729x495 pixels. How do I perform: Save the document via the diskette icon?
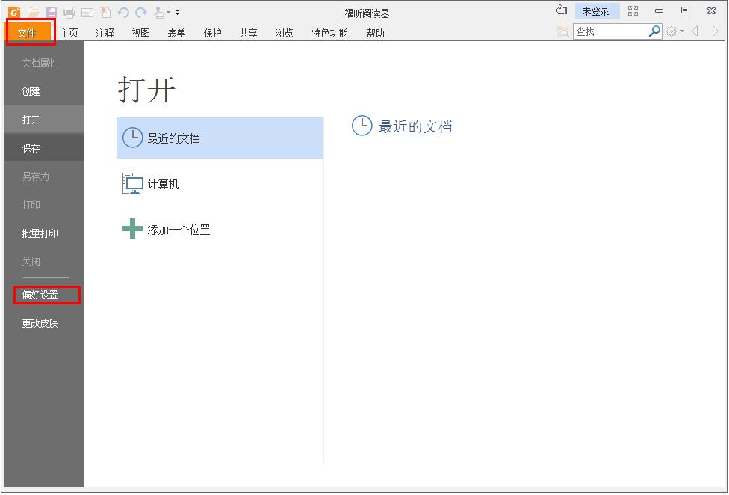[x=50, y=11]
